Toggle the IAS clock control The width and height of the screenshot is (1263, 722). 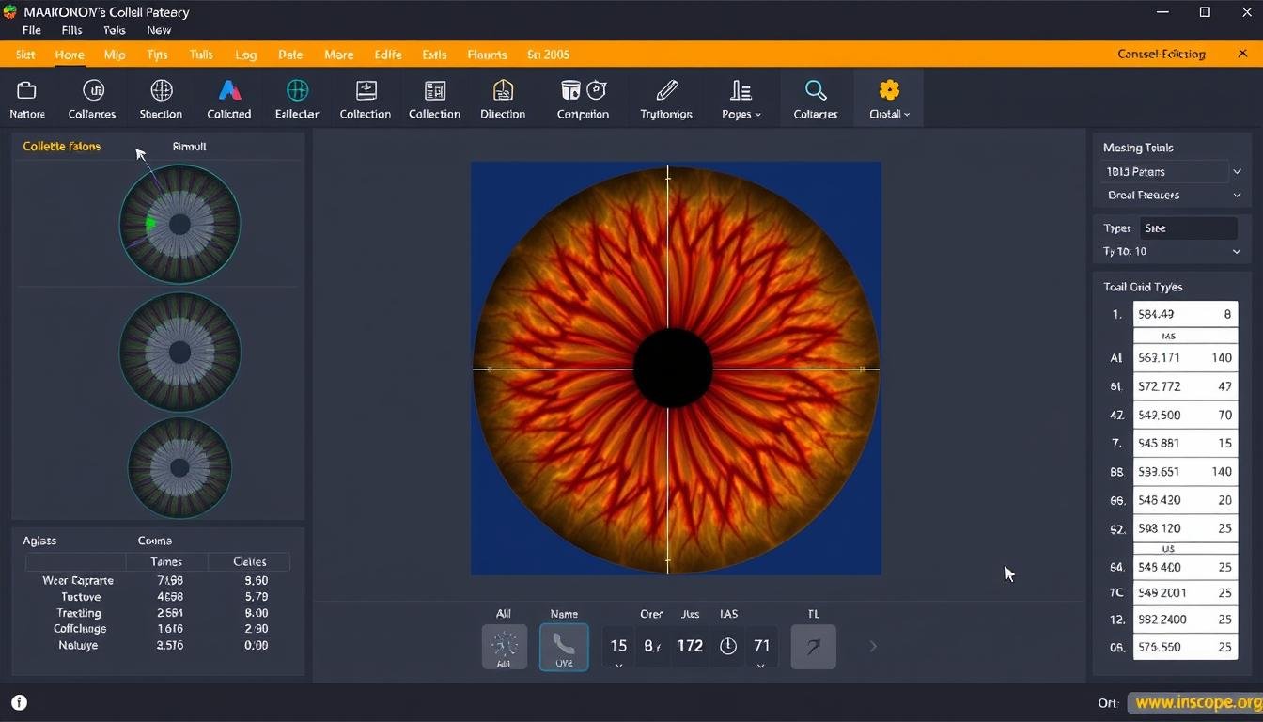coord(727,646)
